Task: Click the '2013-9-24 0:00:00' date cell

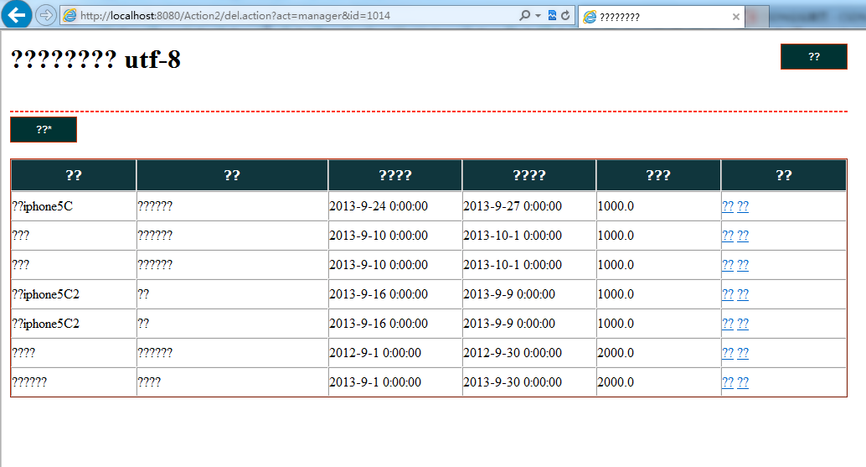Action: (x=394, y=206)
